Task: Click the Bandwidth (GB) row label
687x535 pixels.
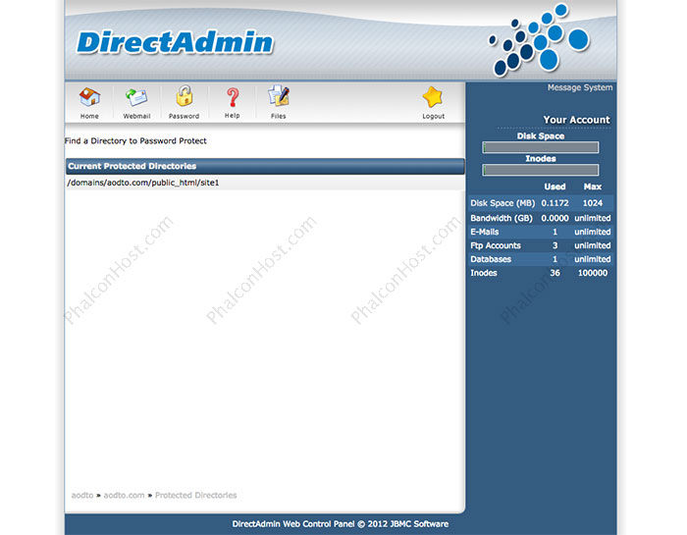Action: tap(502, 218)
